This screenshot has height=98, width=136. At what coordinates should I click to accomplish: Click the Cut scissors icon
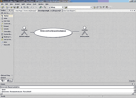[21, 7]
